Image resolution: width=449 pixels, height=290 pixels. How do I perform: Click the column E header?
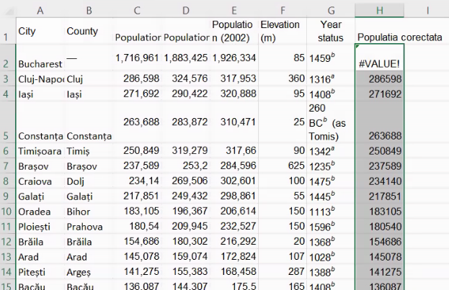point(234,10)
